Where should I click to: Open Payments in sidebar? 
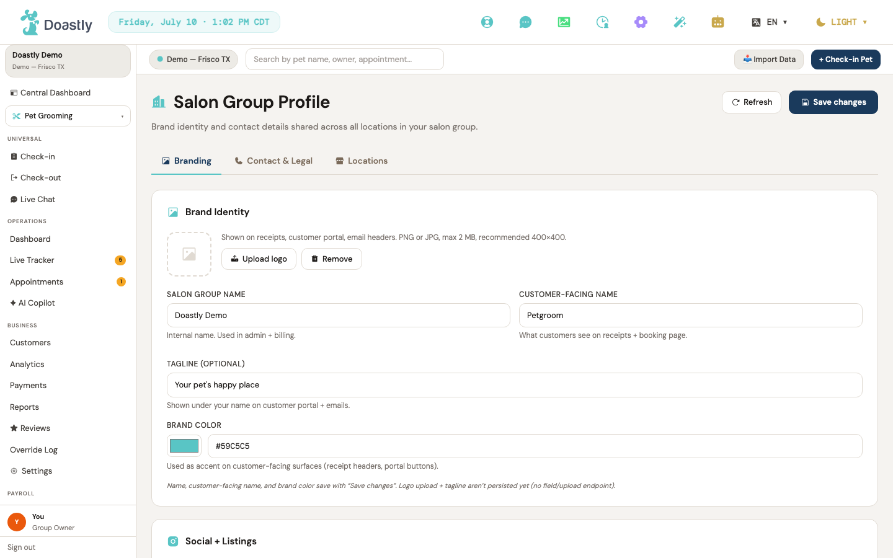point(68,386)
